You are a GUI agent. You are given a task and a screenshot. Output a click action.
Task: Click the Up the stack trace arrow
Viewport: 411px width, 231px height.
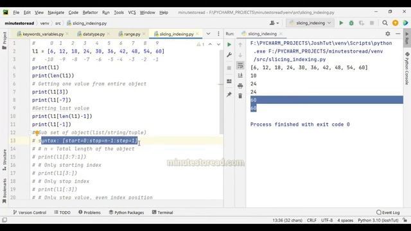pyautogui.click(x=240, y=44)
